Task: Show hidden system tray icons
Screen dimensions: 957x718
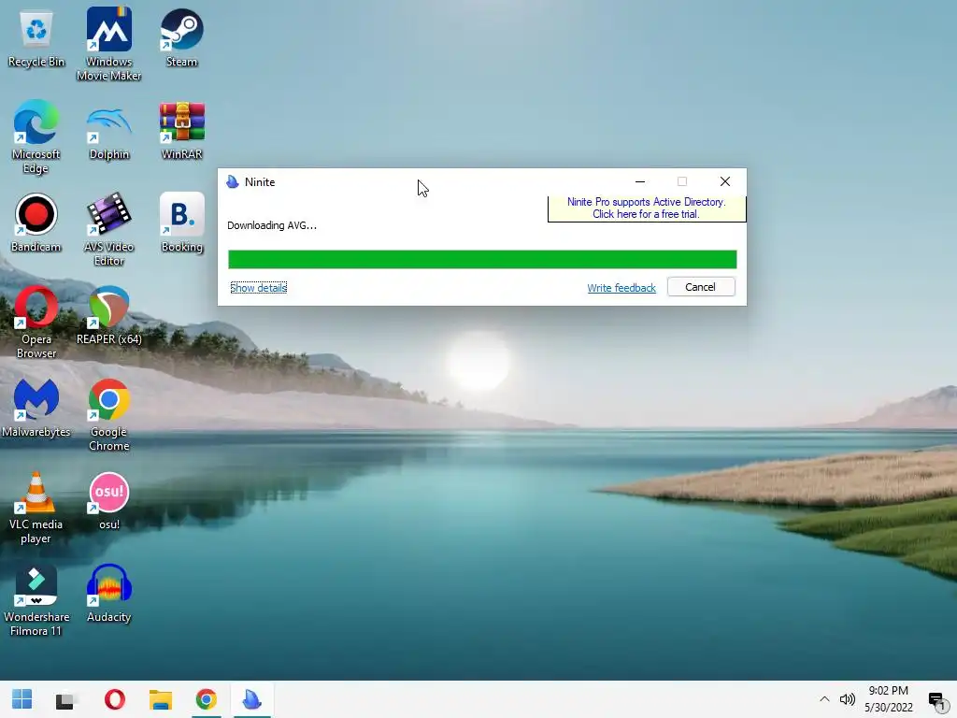Action: click(824, 699)
